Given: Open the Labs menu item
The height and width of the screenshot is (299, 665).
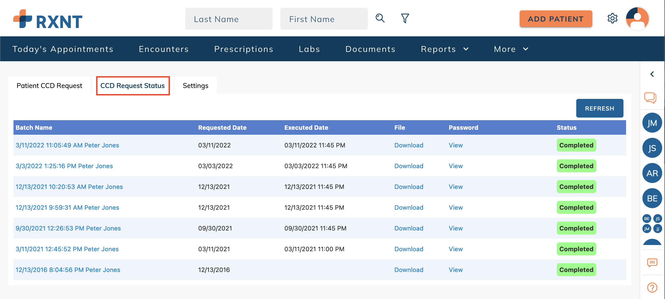Looking at the screenshot, I should tap(309, 49).
